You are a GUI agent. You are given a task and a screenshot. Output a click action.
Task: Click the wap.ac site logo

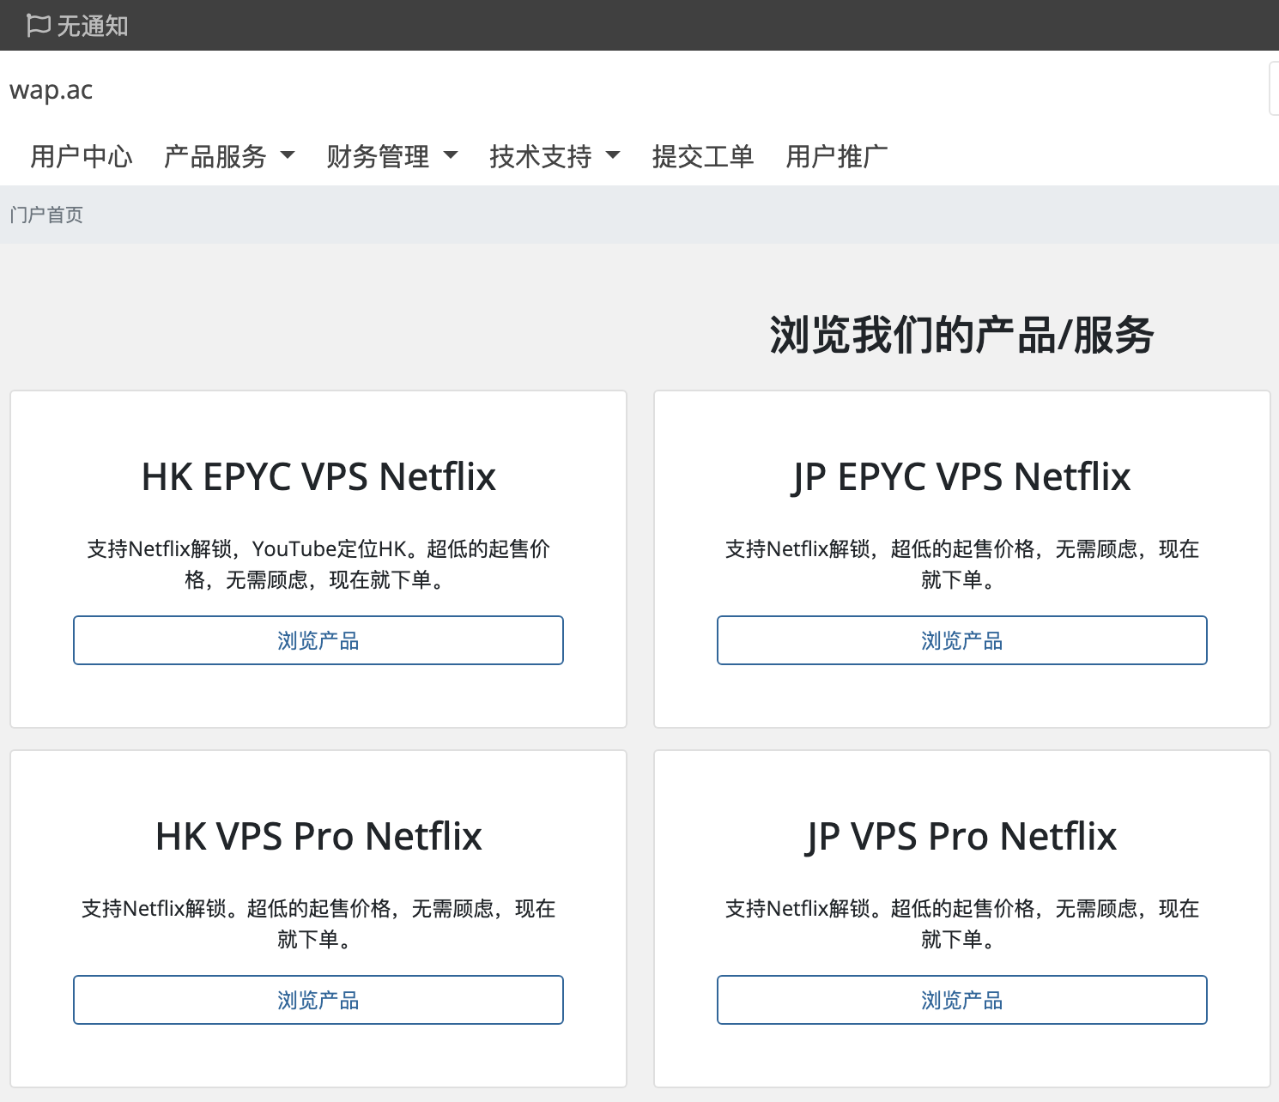click(52, 90)
